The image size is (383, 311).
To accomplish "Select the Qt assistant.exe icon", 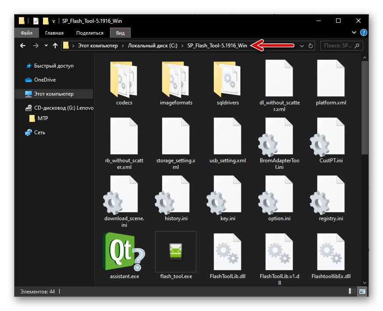I will coord(124,252).
